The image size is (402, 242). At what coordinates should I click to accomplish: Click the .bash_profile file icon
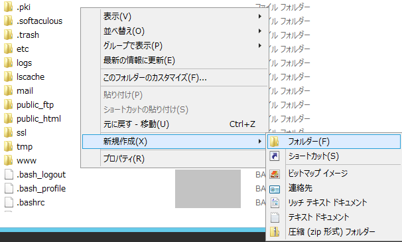click(9, 188)
